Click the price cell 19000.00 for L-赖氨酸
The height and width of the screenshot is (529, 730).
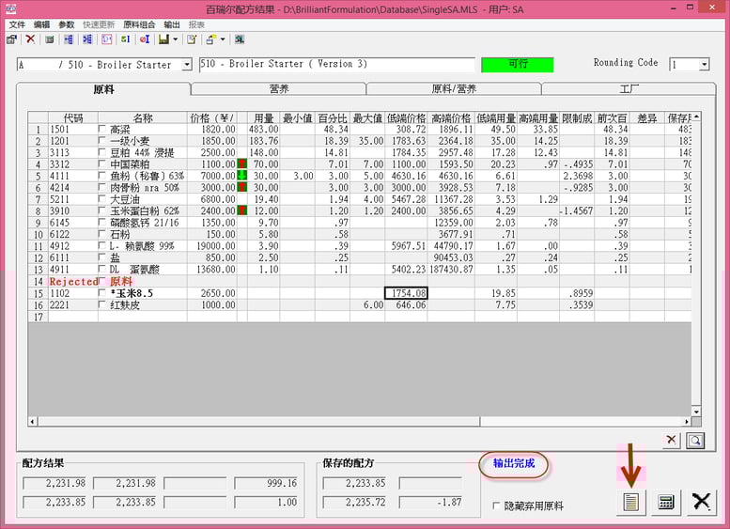tap(211, 246)
